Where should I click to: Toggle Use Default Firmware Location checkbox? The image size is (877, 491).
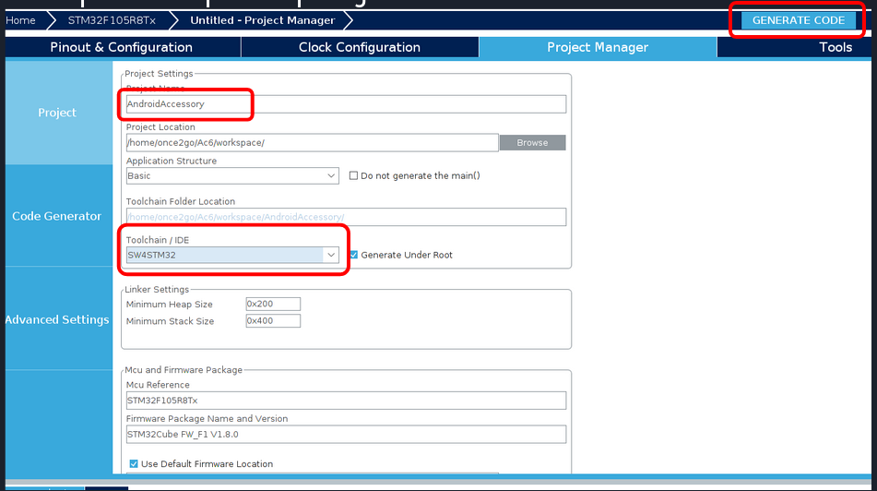(x=134, y=463)
